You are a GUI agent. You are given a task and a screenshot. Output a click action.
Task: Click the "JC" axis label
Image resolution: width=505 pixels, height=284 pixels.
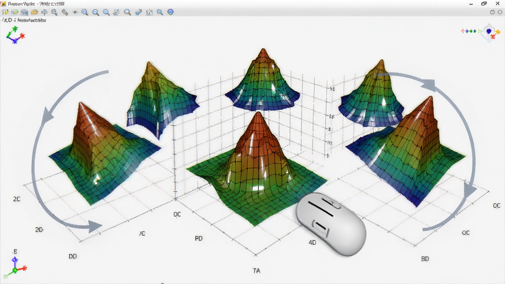142,233
